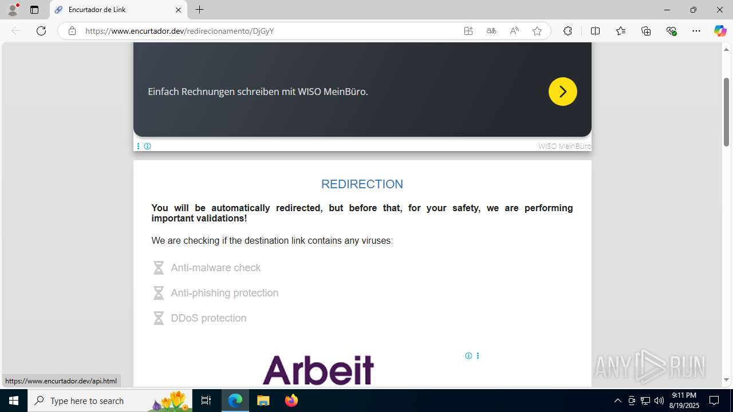
Task: Click the Arbeit advertisement image
Action: (318, 370)
